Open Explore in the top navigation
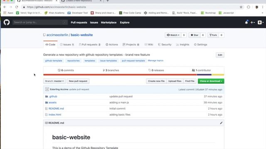This screenshot has width=266, height=149. point(125,22)
